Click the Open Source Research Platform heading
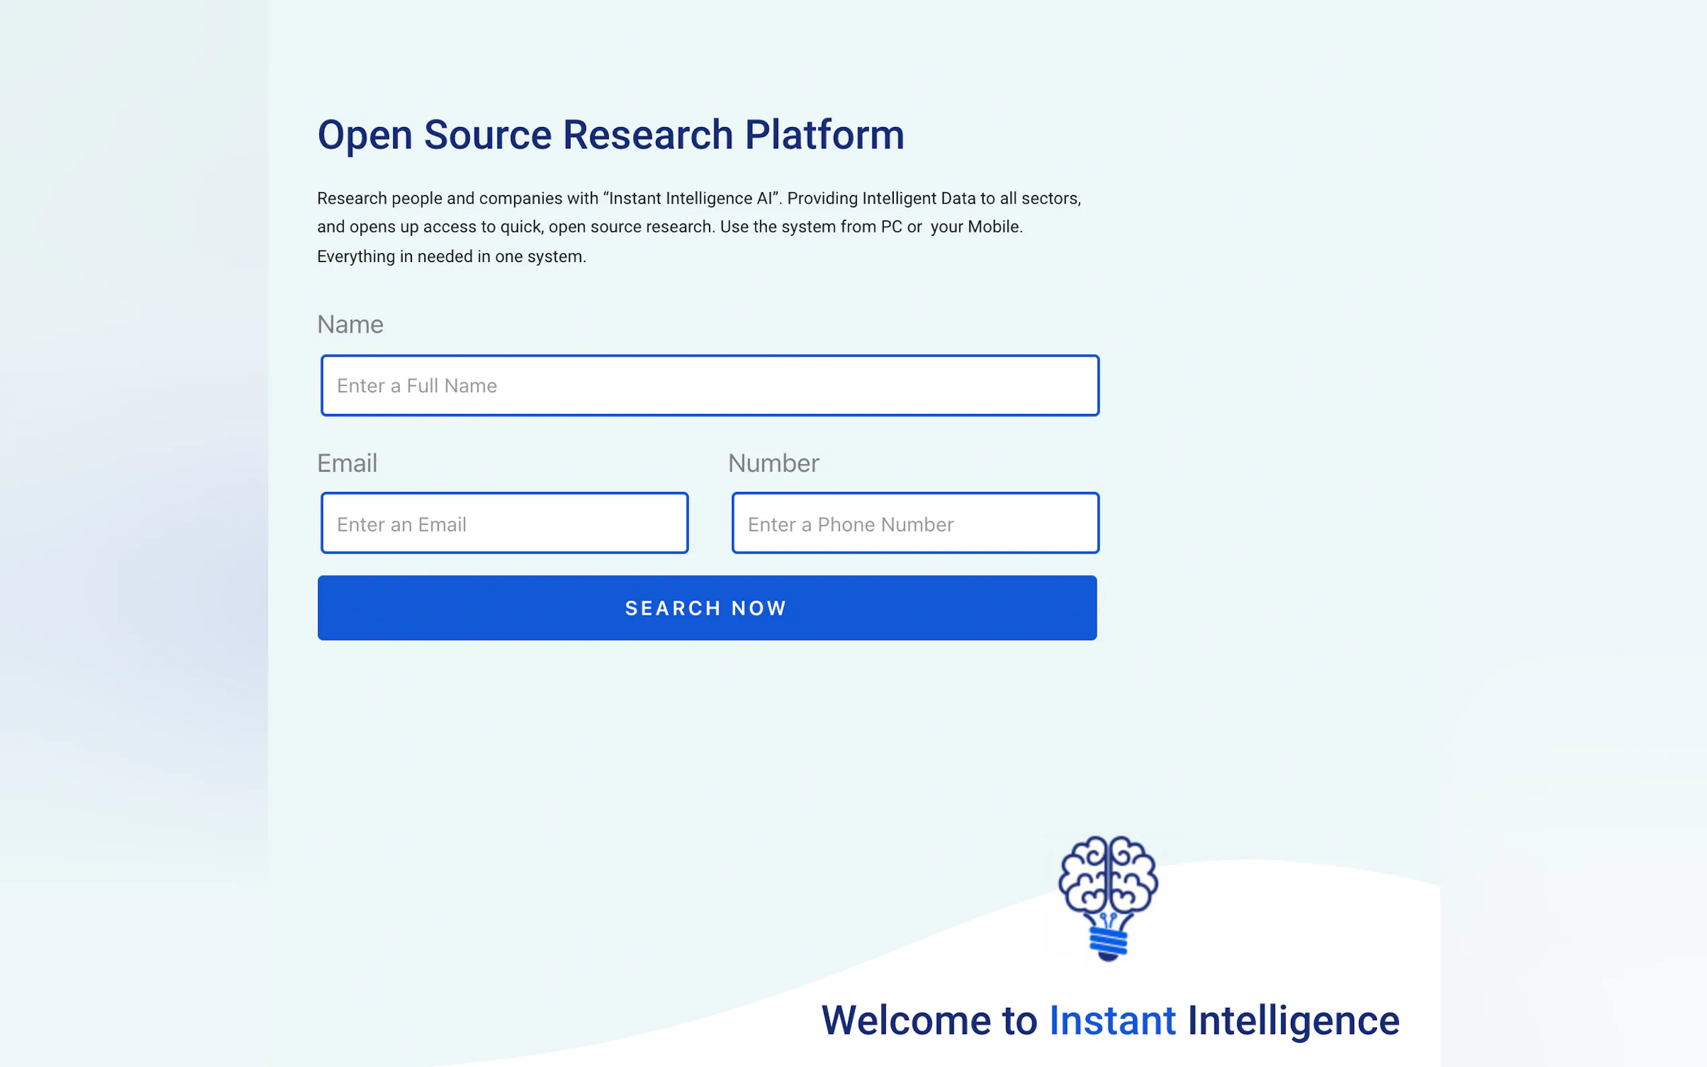This screenshot has width=1707, height=1067. [610, 135]
